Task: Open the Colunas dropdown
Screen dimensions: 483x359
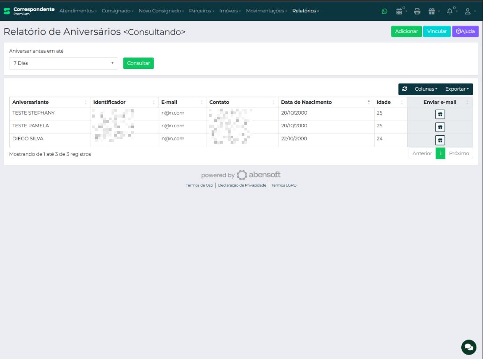Action: (426, 89)
